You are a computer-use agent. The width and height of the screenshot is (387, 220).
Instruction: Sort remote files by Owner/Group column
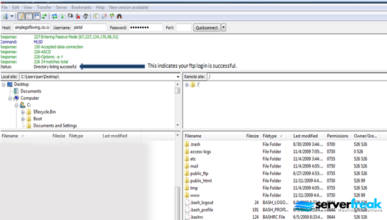(x=365, y=136)
